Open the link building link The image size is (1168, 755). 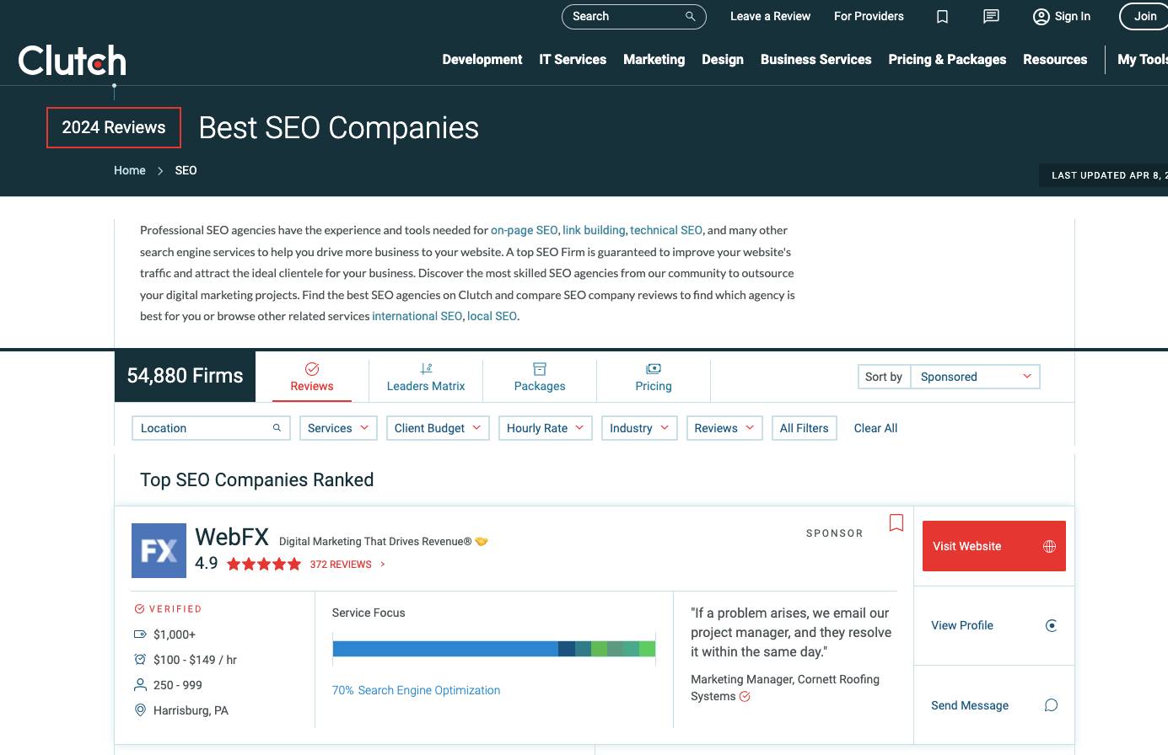point(594,230)
